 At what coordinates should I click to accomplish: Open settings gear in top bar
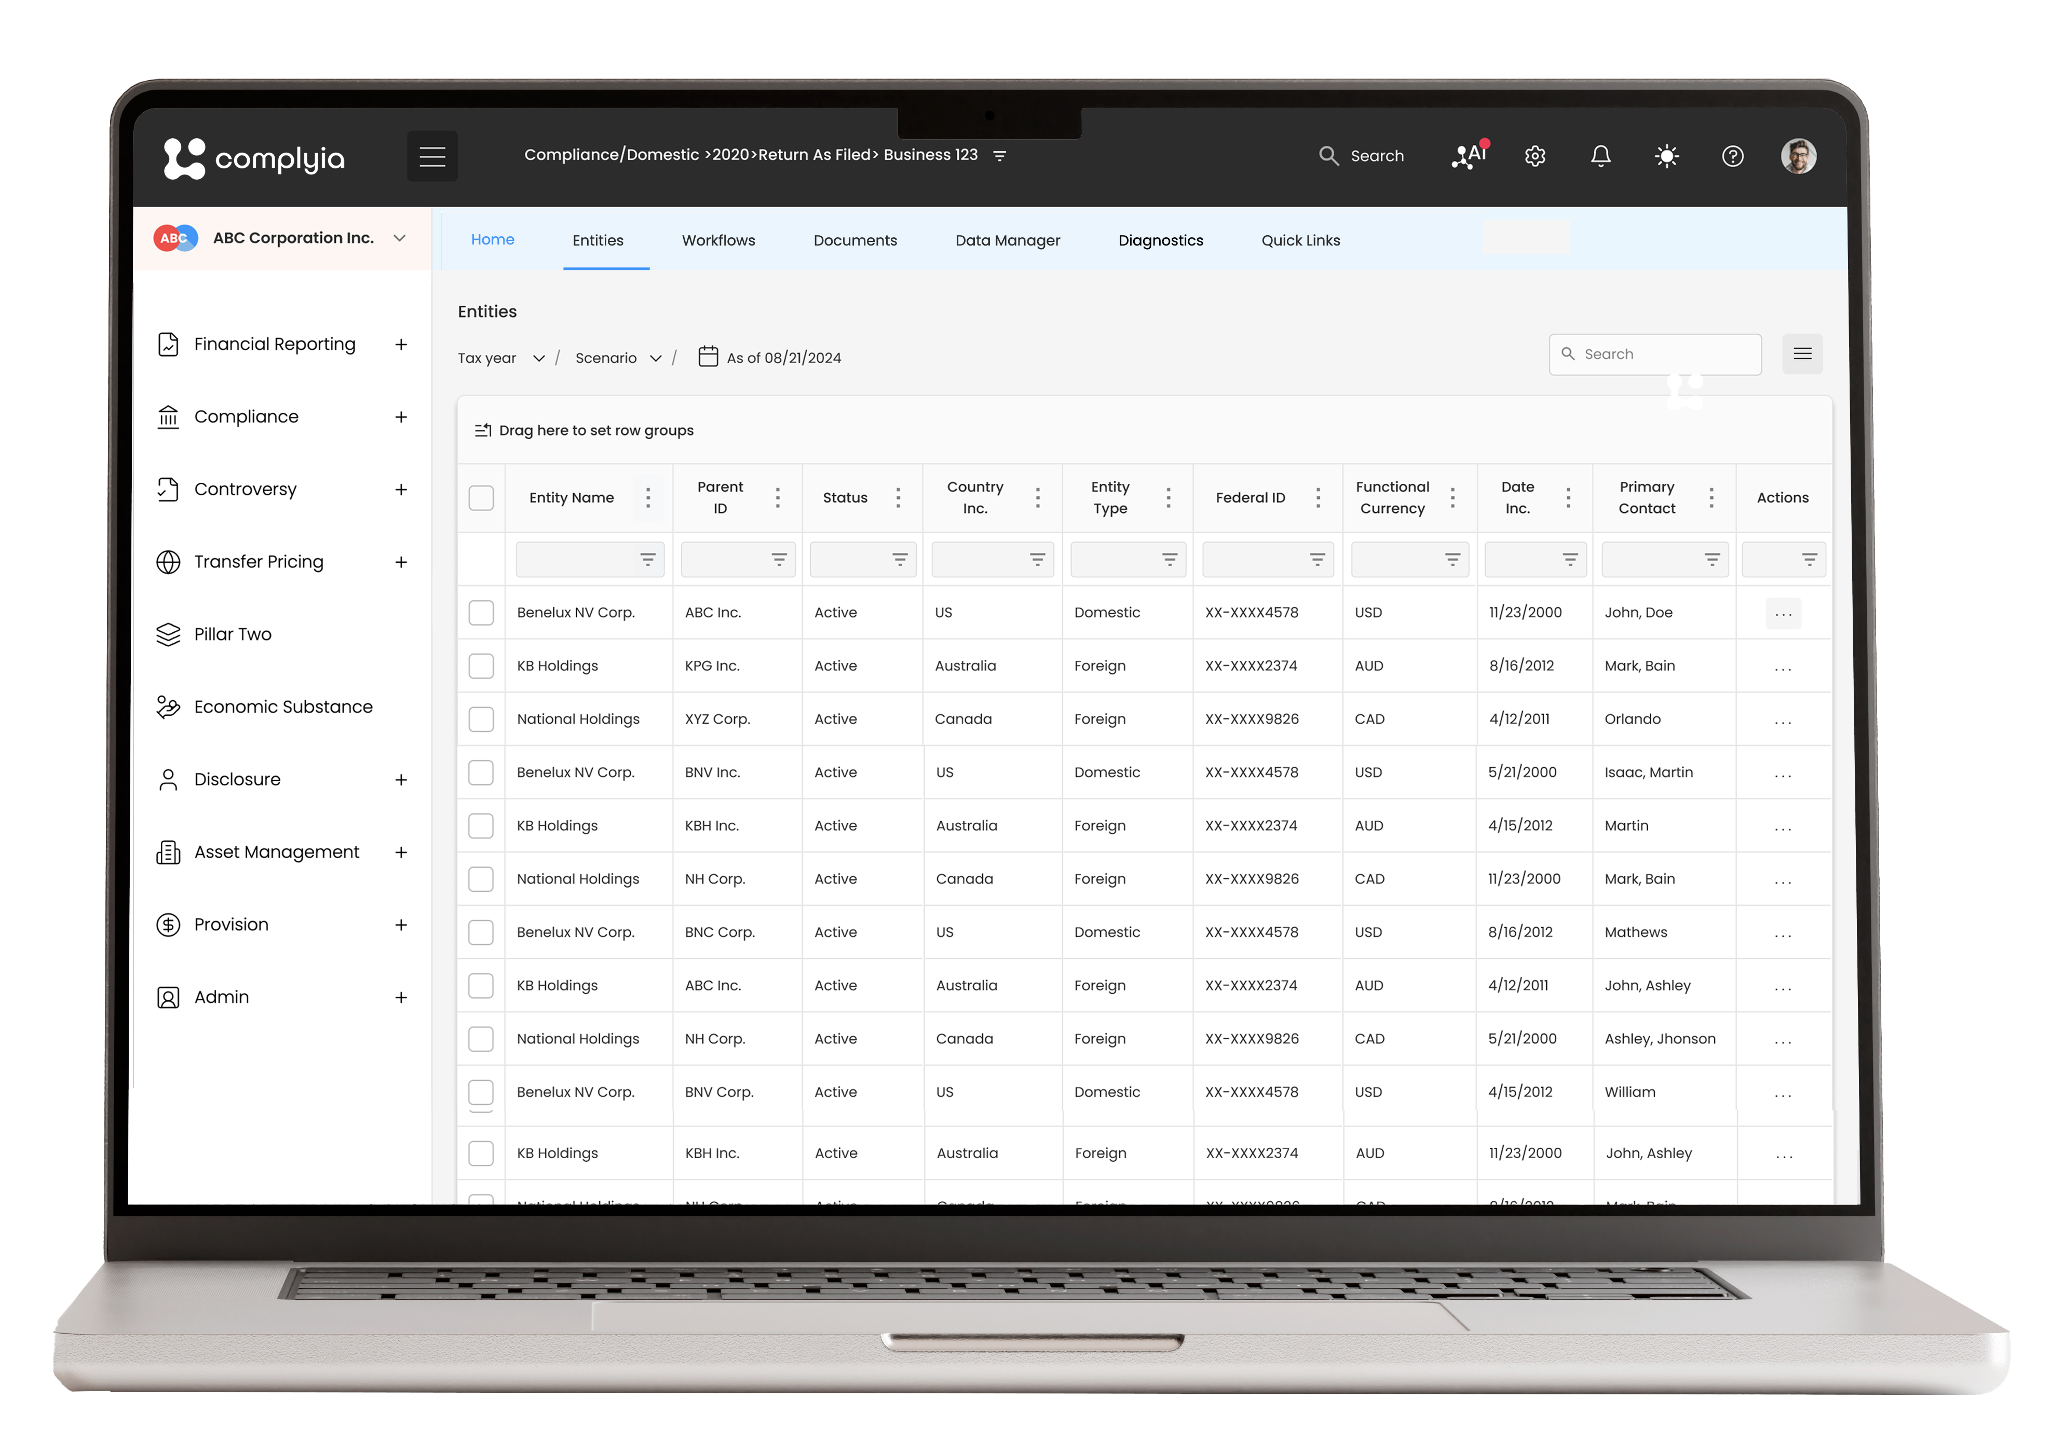click(x=1535, y=156)
